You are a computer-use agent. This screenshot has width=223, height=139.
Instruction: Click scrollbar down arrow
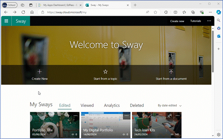click(213, 136)
